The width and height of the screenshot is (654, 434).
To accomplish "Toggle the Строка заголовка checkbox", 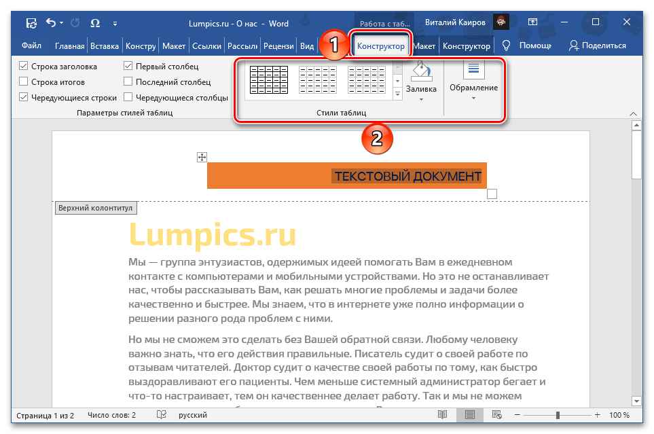I will 23,66.
